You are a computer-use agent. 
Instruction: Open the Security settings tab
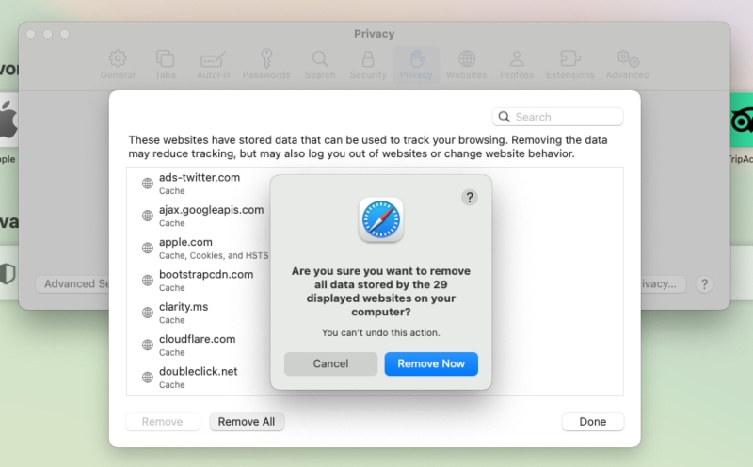[368, 65]
